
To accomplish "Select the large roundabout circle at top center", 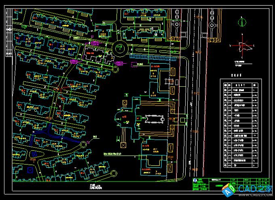I will [120, 48].
